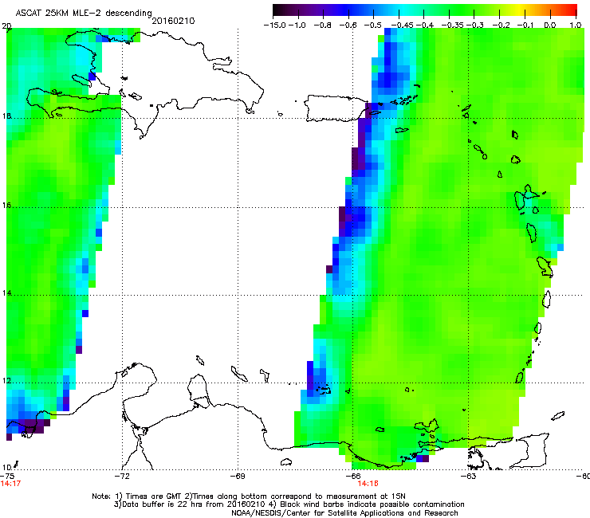Viewport: 590px width, 518px height.
Task: Click the red time label beneath the -66 longitude
Action: (x=368, y=484)
